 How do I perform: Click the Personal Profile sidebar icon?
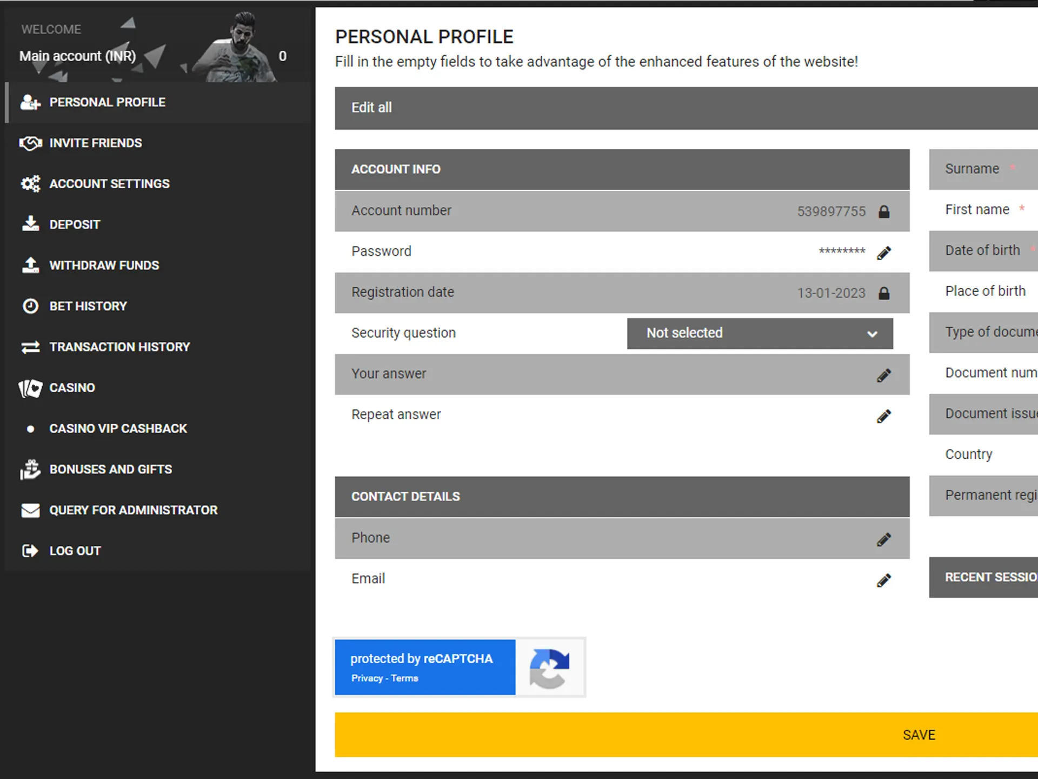[x=29, y=102]
